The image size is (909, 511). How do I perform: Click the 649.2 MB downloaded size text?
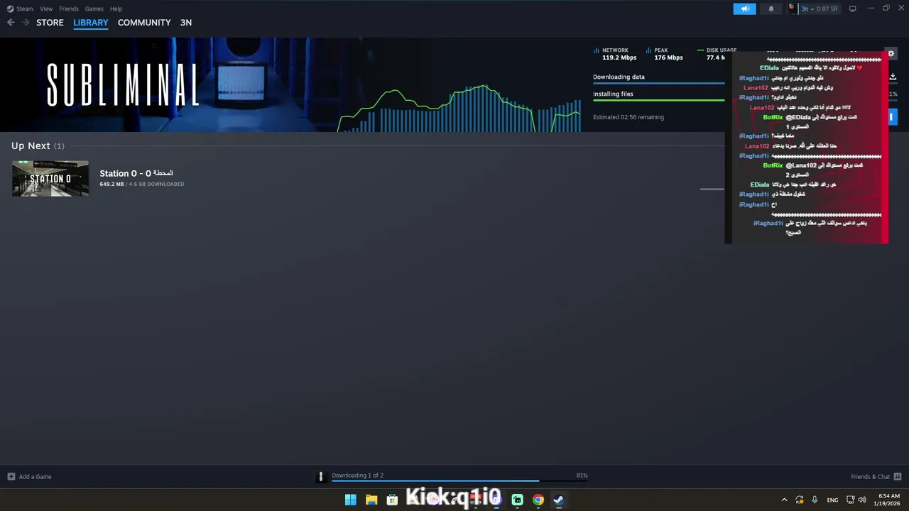pyautogui.click(x=111, y=184)
